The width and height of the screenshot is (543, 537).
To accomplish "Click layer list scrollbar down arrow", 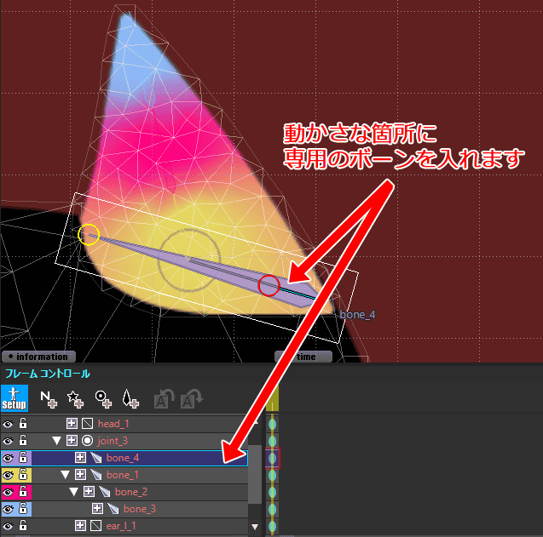I will 255,527.
